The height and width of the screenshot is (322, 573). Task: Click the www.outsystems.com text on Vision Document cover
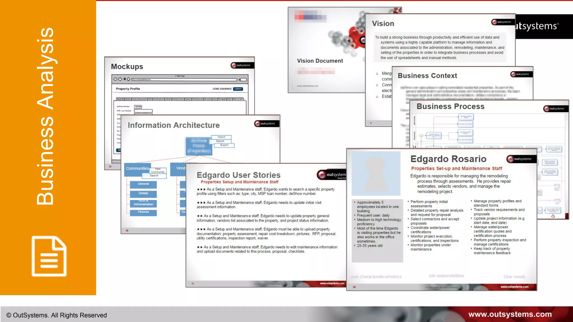(307, 86)
